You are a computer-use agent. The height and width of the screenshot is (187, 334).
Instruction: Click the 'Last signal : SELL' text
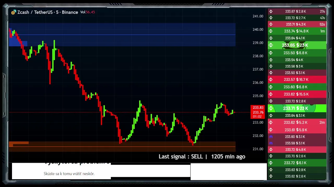(181, 156)
